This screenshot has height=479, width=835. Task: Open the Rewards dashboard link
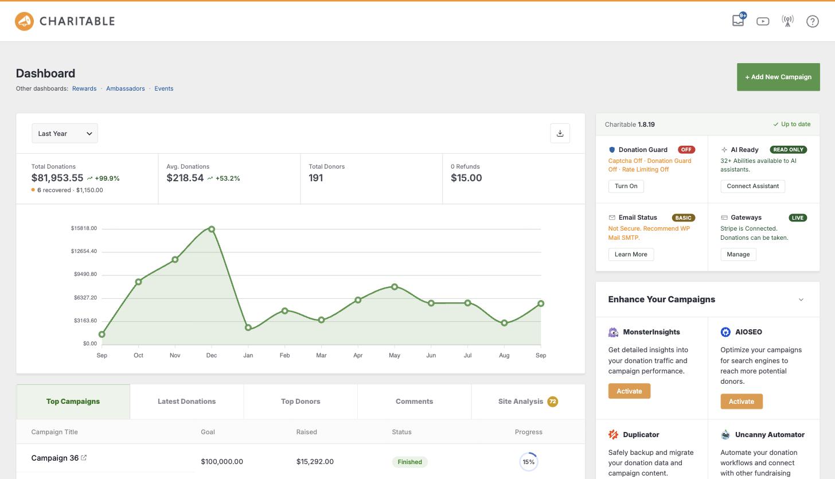click(84, 88)
